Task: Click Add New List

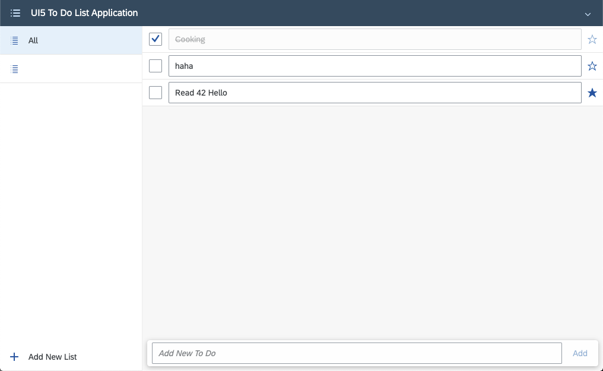Action: click(x=52, y=357)
